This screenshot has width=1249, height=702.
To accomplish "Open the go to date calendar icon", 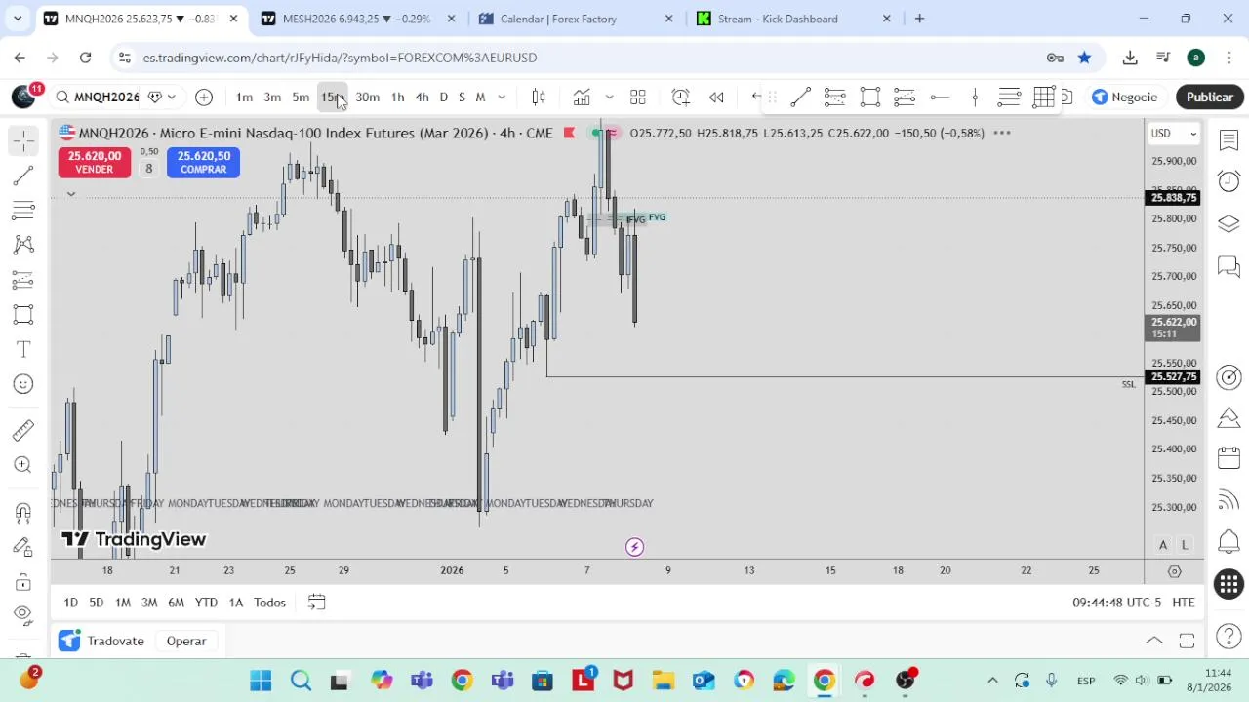I will [x=316, y=603].
